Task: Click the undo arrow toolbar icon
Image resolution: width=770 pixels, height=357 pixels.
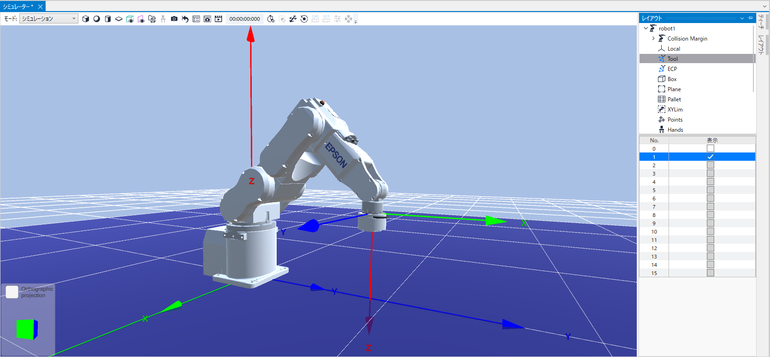Action: point(185,19)
